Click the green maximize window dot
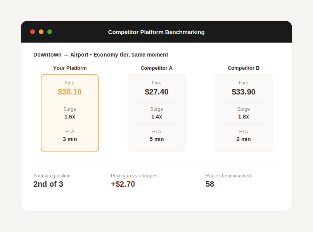Viewport: 313px width, 232px height. 50,32
